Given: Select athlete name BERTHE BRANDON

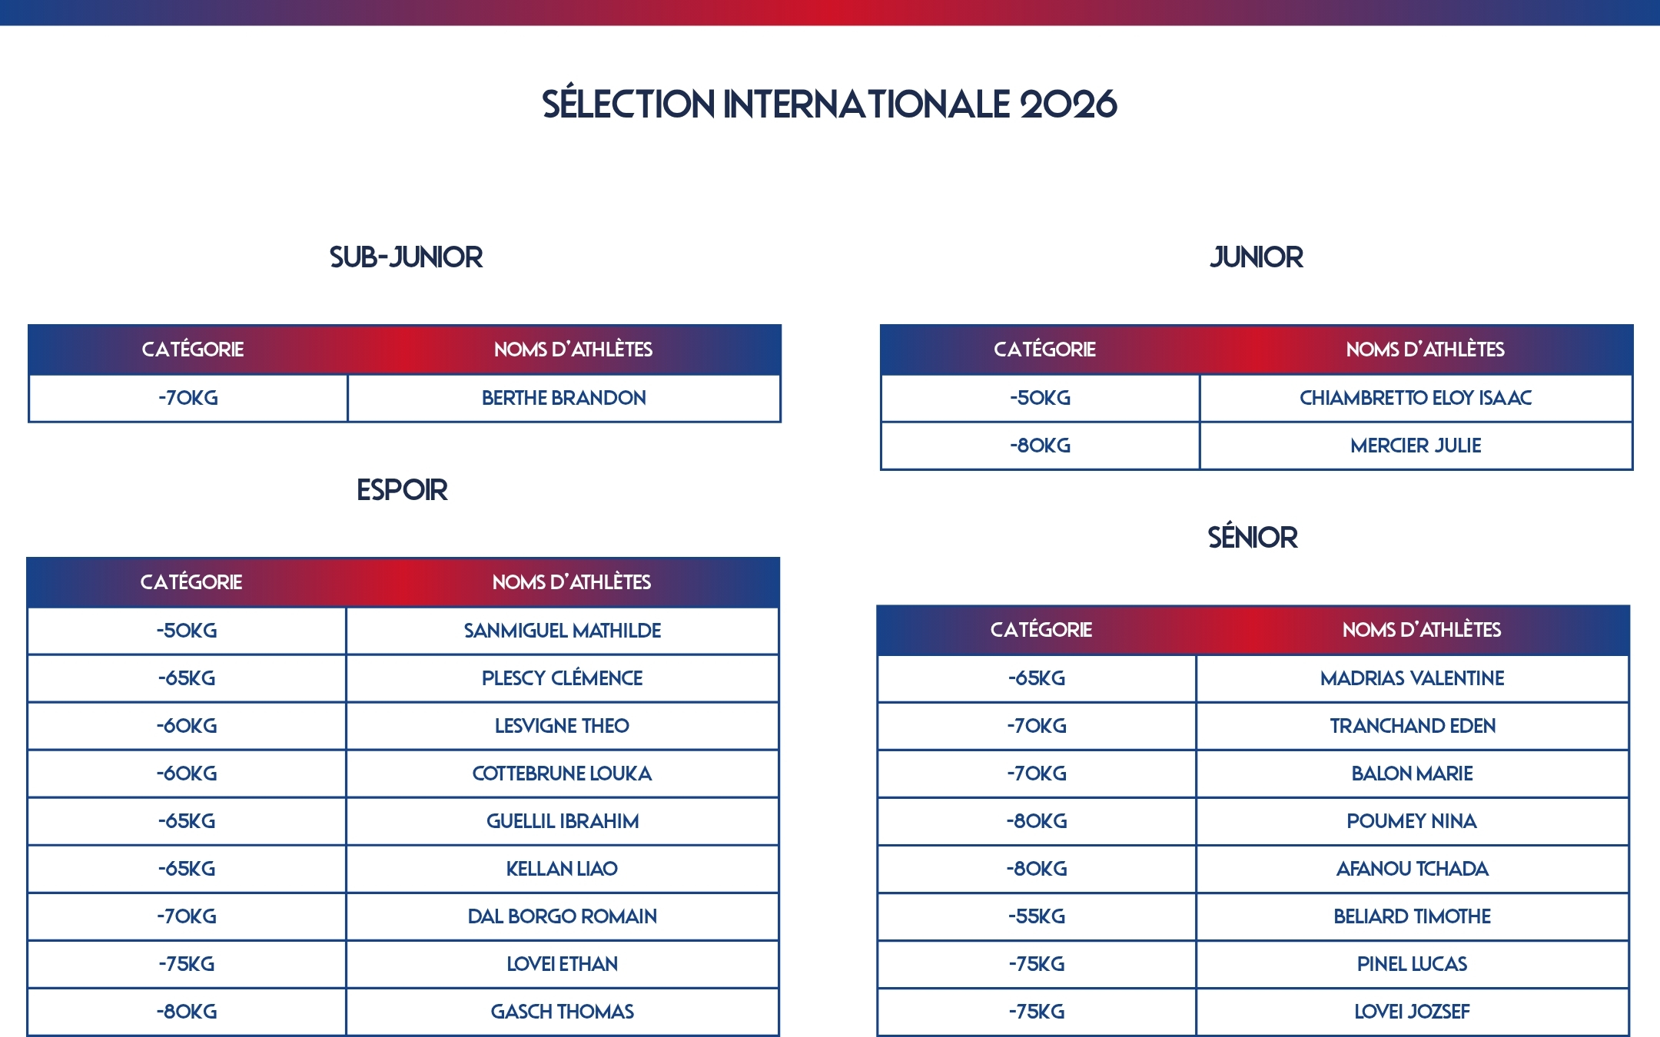Looking at the screenshot, I should tap(564, 398).
